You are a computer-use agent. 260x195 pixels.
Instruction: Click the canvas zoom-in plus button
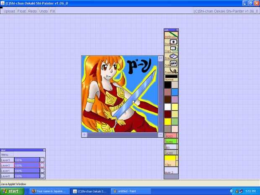(84, 135)
